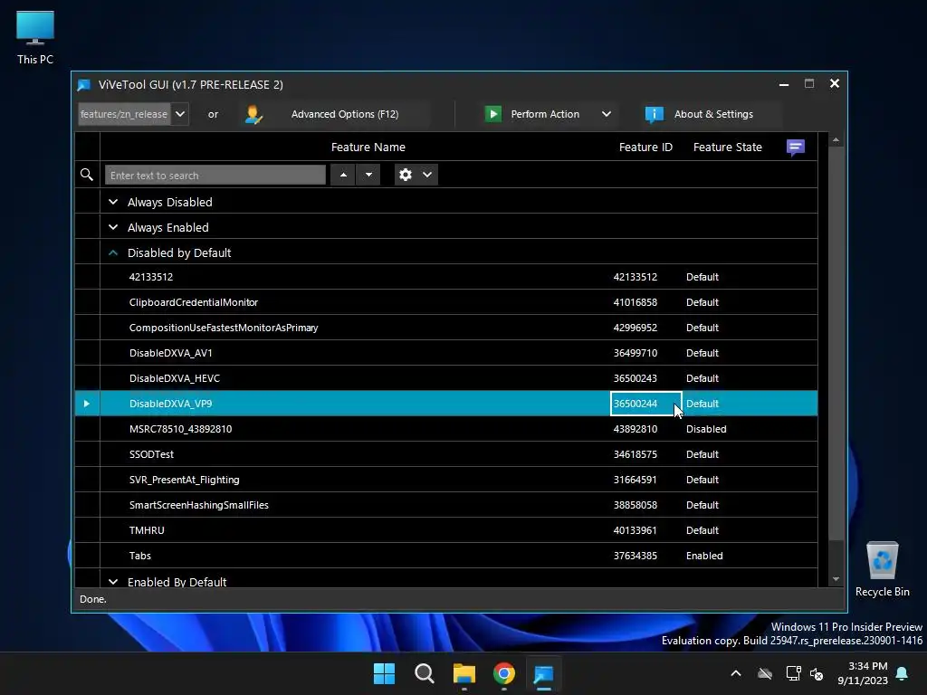Image resolution: width=927 pixels, height=695 pixels.
Task: Focus the 'Enter text to search' field
Action: tap(215, 175)
